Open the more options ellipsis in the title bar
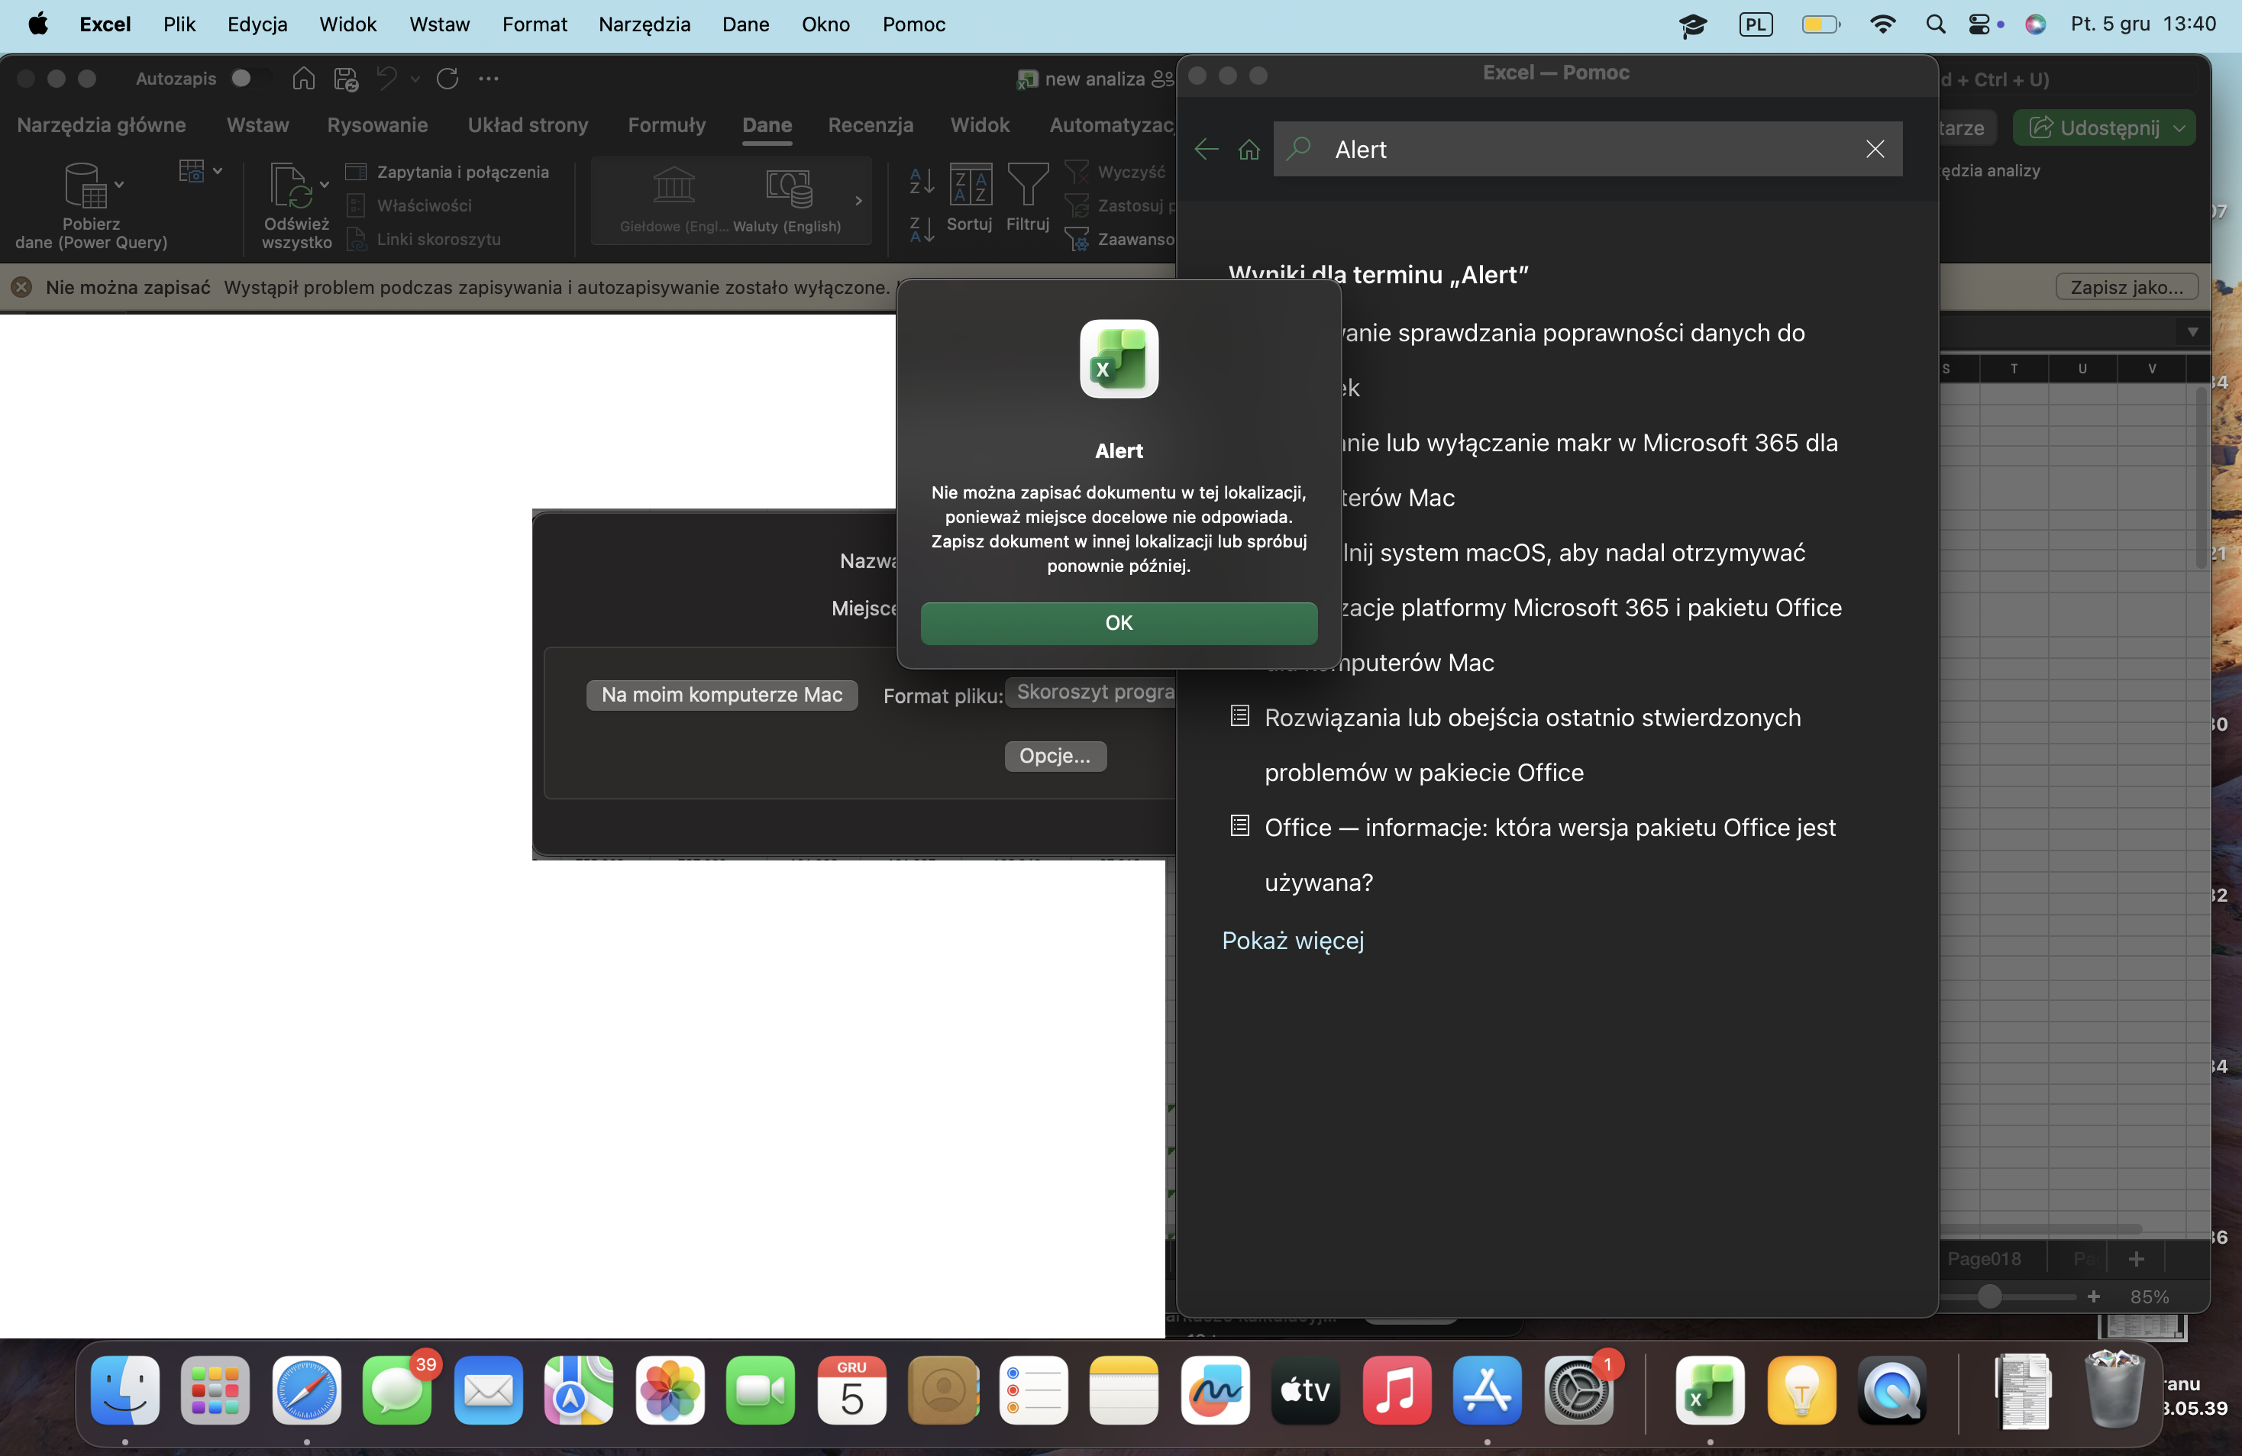 click(x=488, y=78)
